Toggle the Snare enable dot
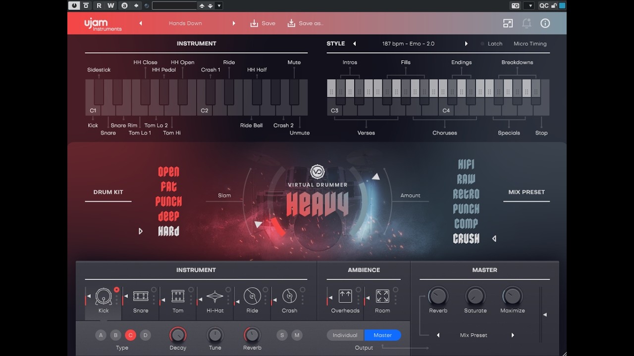 pos(154,290)
